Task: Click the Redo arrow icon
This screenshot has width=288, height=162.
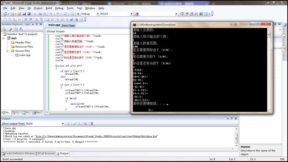Action: click(58, 14)
